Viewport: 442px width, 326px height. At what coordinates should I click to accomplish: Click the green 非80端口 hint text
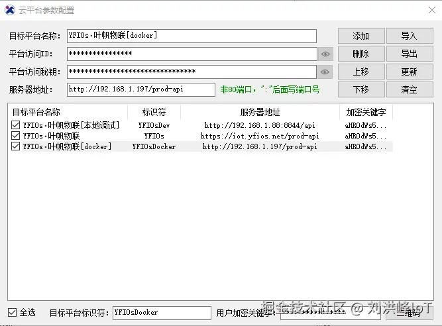pyautogui.click(x=270, y=89)
